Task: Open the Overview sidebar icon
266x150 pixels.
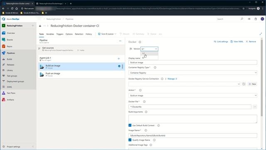Action: (x=4, y=33)
